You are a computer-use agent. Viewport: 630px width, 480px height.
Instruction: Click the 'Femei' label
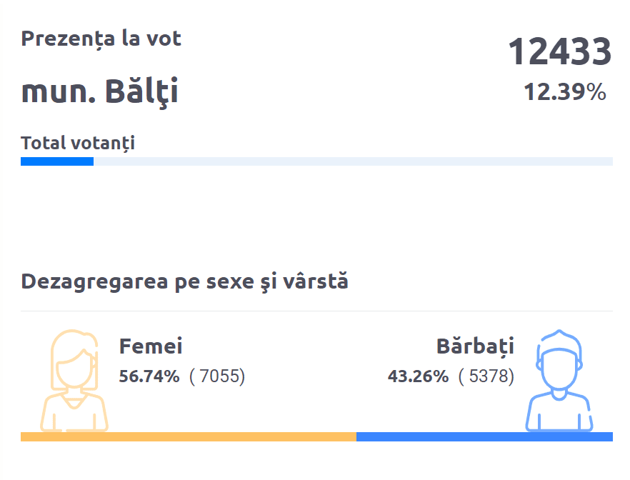151,346
